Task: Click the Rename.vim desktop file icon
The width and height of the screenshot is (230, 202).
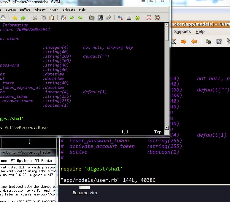Action: (85, 187)
